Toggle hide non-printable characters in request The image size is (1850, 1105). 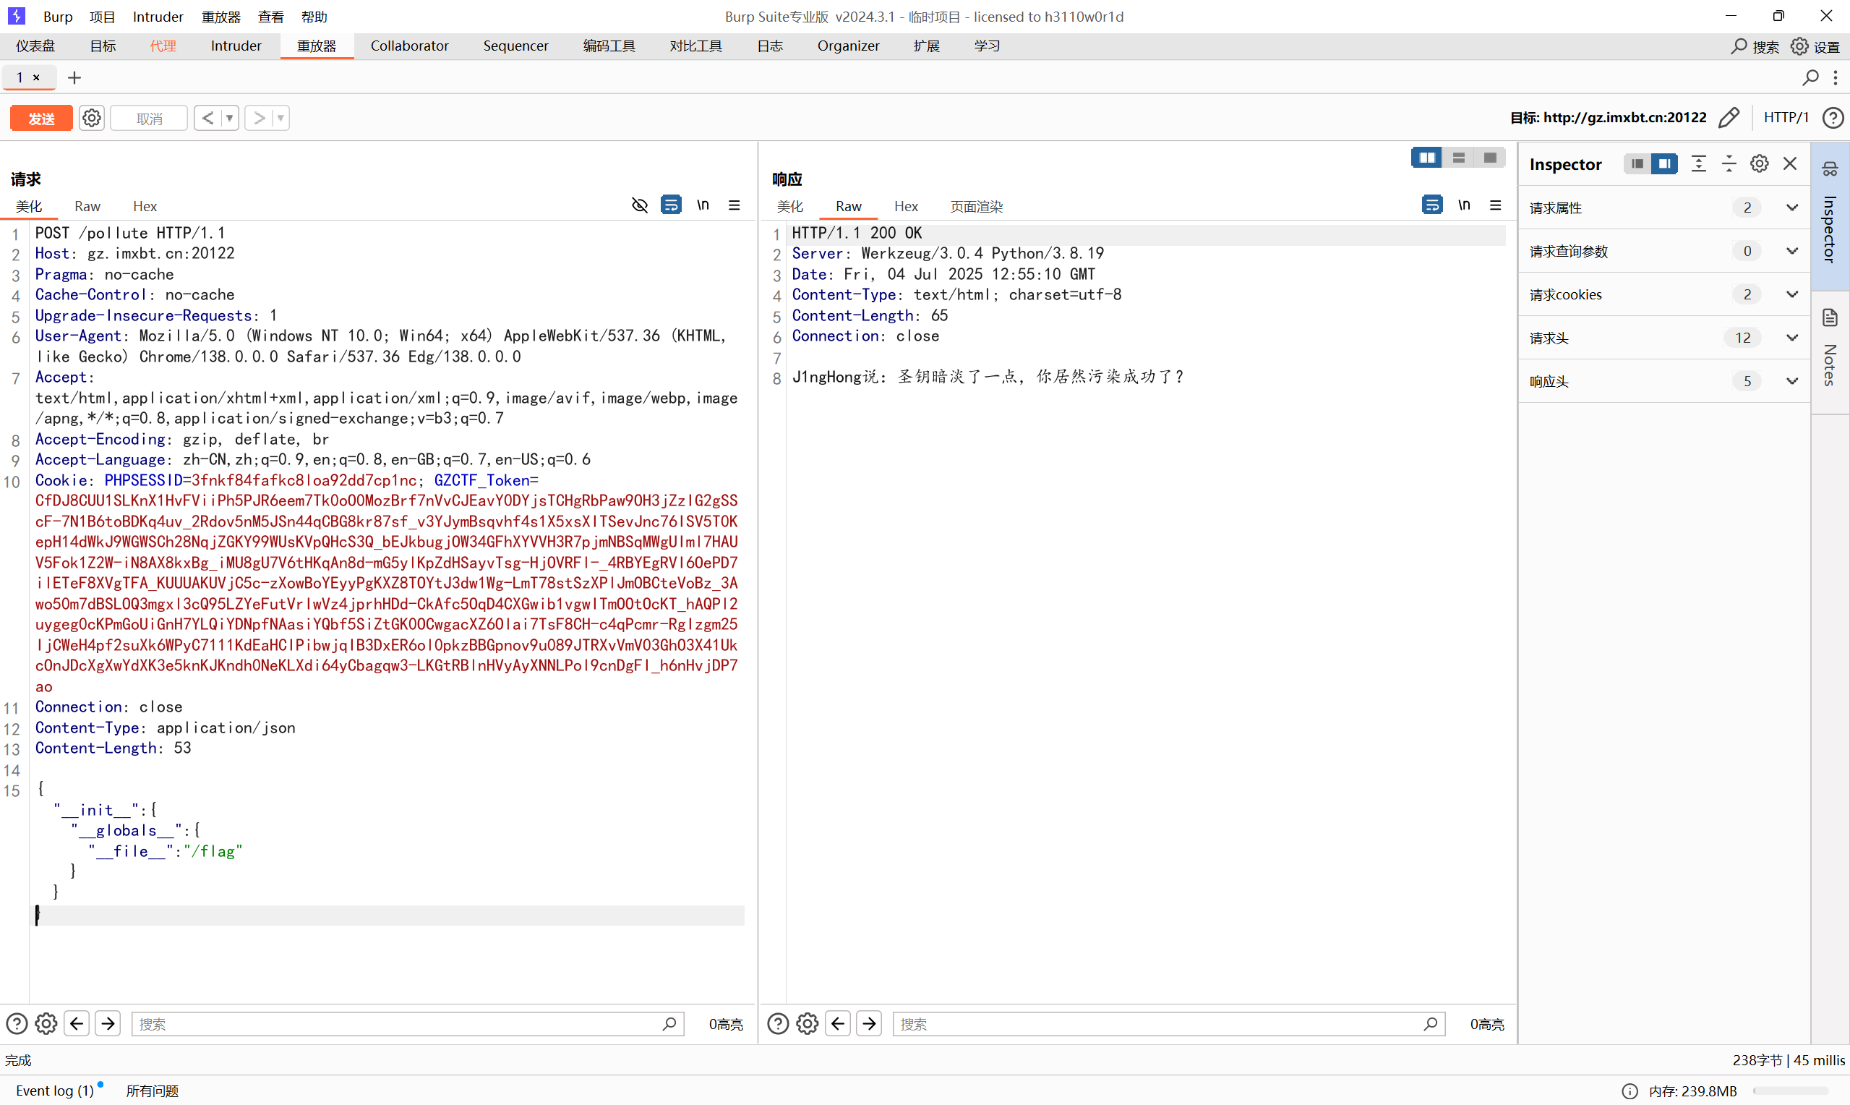coord(639,205)
